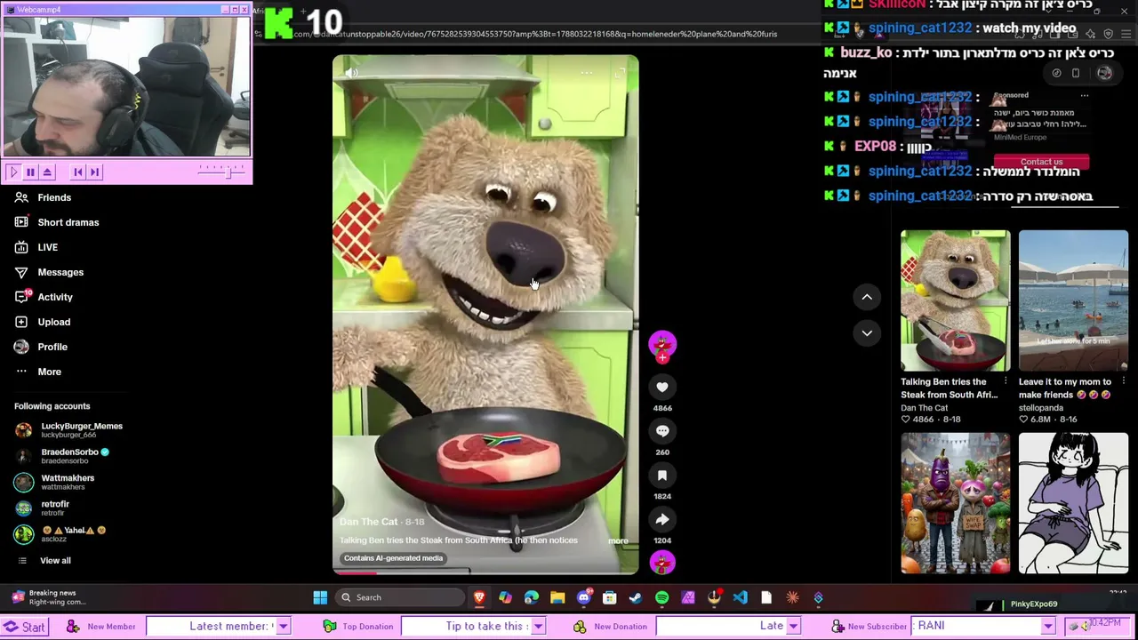Open the New Donation dropdown
Screen dimensions: 1138x640
pyautogui.click(x=793, y=627)
